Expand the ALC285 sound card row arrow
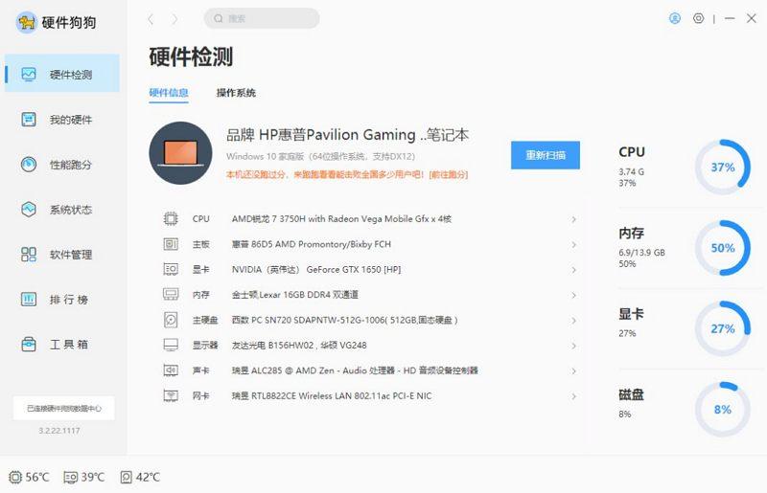767x493 pixels. tap(573, 370)
